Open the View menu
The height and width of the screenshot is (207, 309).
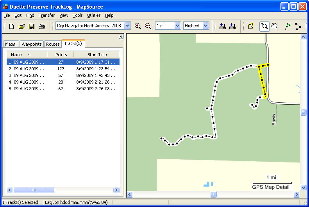pos(64,15)
